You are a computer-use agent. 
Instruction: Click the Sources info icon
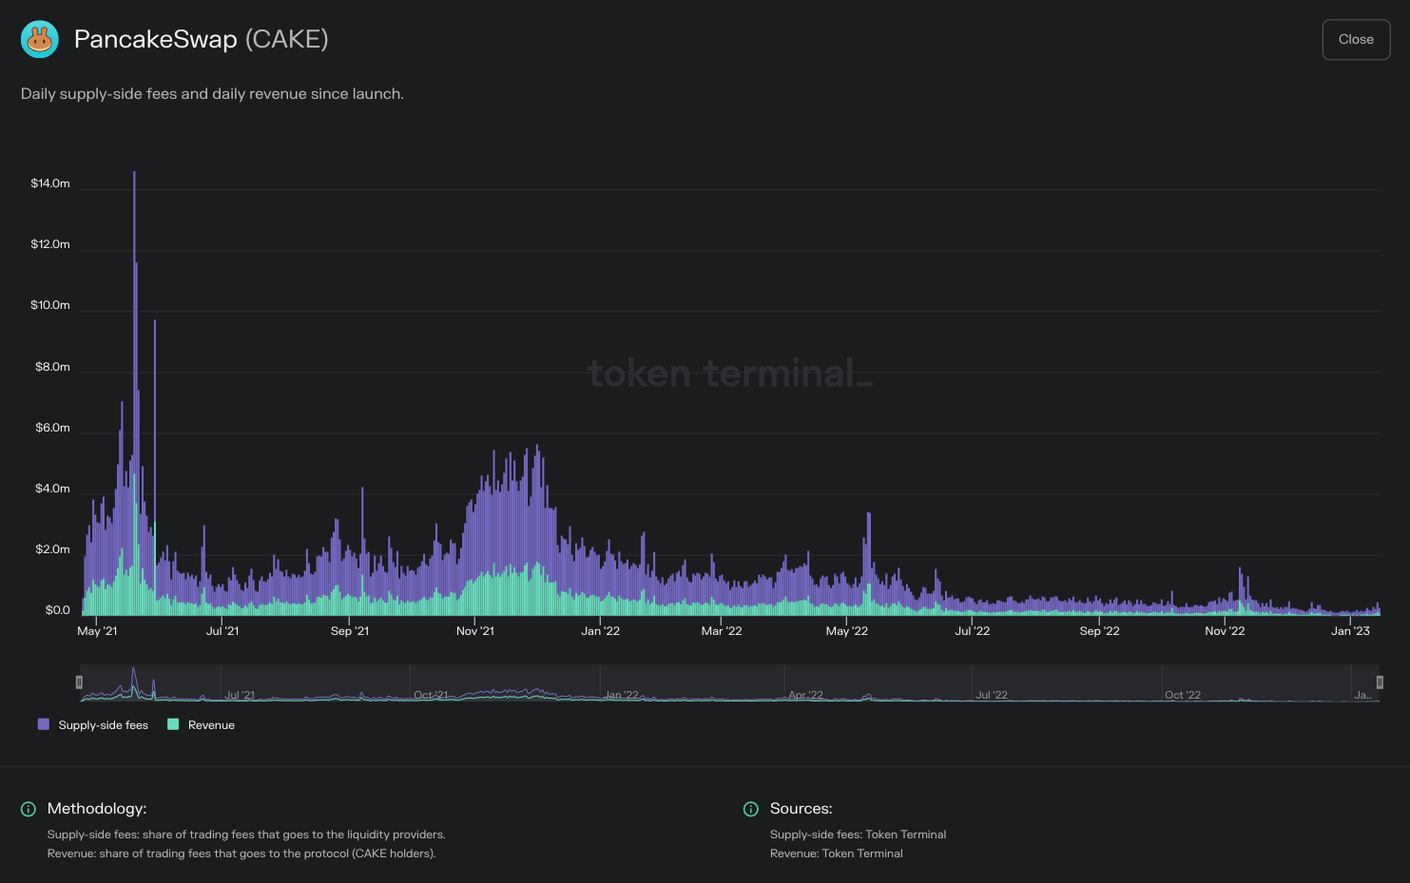pos(750,809)
